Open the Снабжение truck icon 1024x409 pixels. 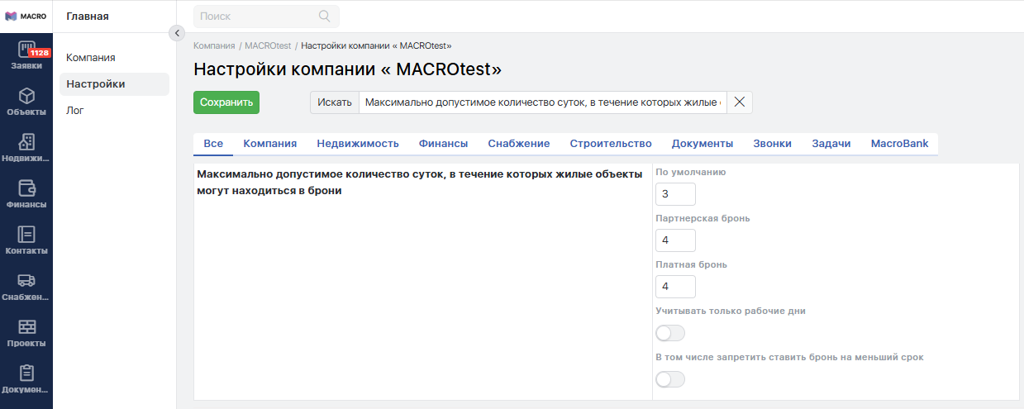(x=26, y=281)
